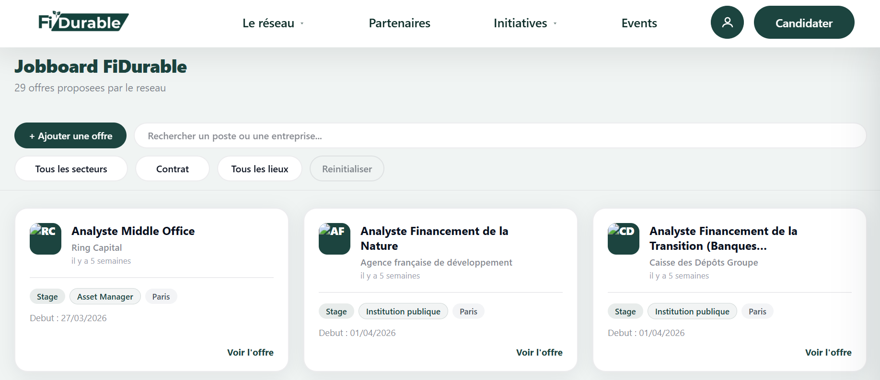The image size is (880, 380).
Task: Click the Candidater button
Action: (x=804, y=22)
